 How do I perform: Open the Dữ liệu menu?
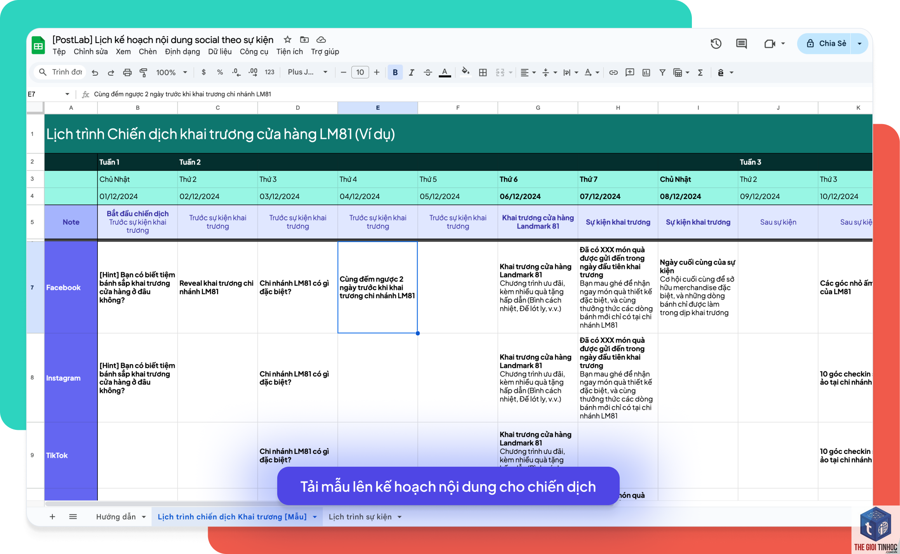[220, 52]
